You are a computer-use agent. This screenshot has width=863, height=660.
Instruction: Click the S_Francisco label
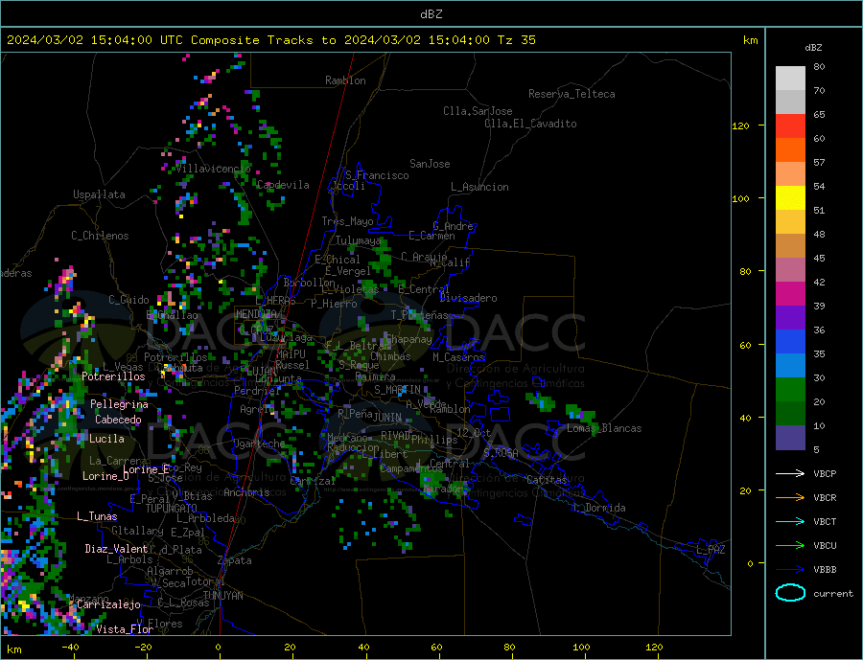tap(377, 175)
